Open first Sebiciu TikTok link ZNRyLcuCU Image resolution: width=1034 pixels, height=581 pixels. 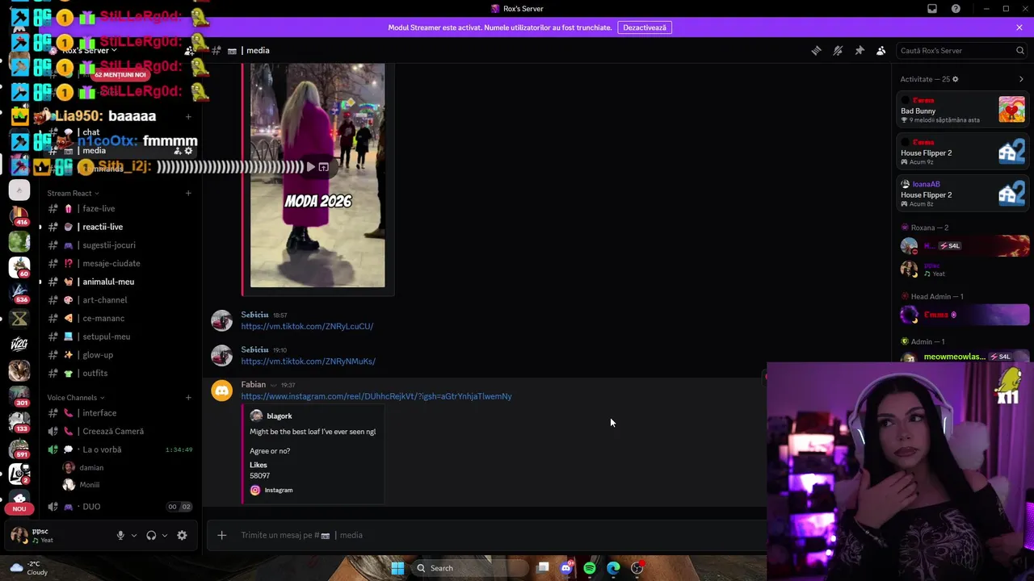click(x=307, y=326)
